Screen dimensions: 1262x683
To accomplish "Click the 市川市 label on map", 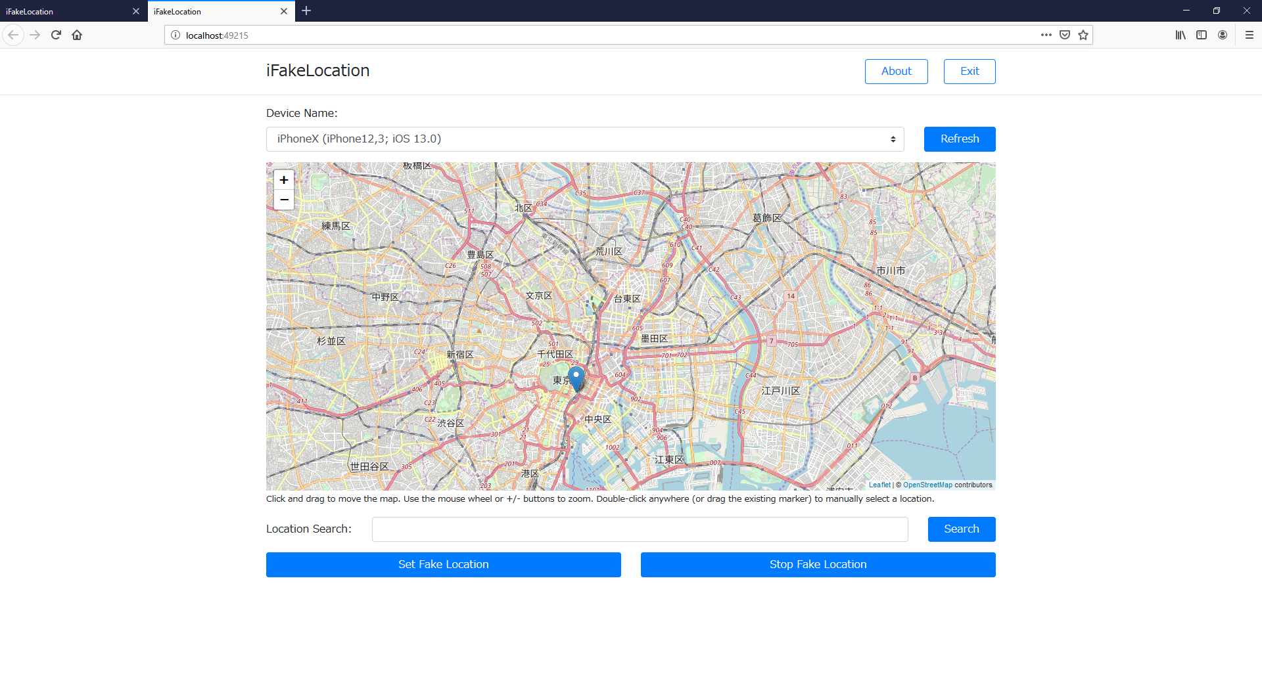I will tap(891, 271).
